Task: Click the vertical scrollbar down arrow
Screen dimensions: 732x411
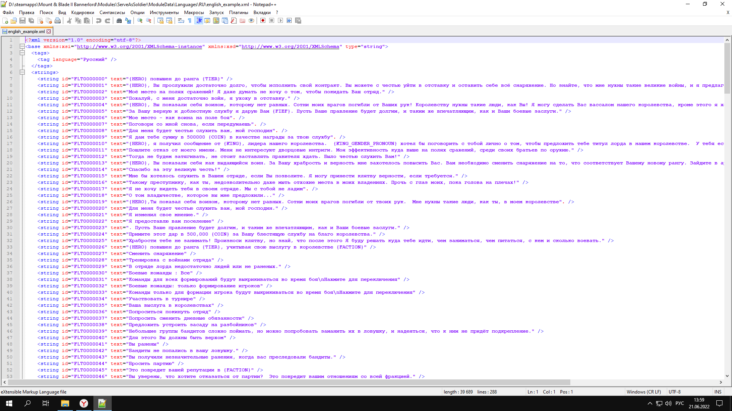Action: coord(727,376)
